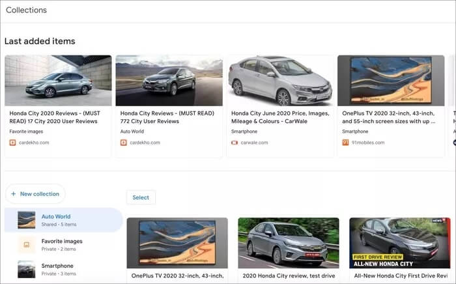Click the cardekho.com favicon on first card
Viewport: 456px width, 284px height.
(x=13, y=142)
